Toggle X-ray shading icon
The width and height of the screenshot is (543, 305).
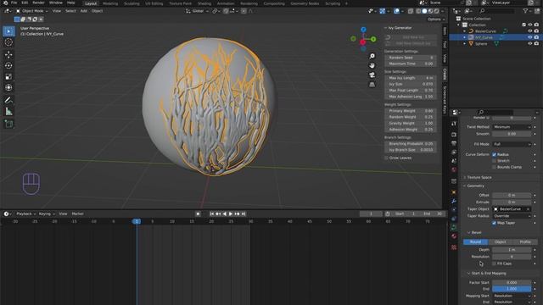point(411,11)
